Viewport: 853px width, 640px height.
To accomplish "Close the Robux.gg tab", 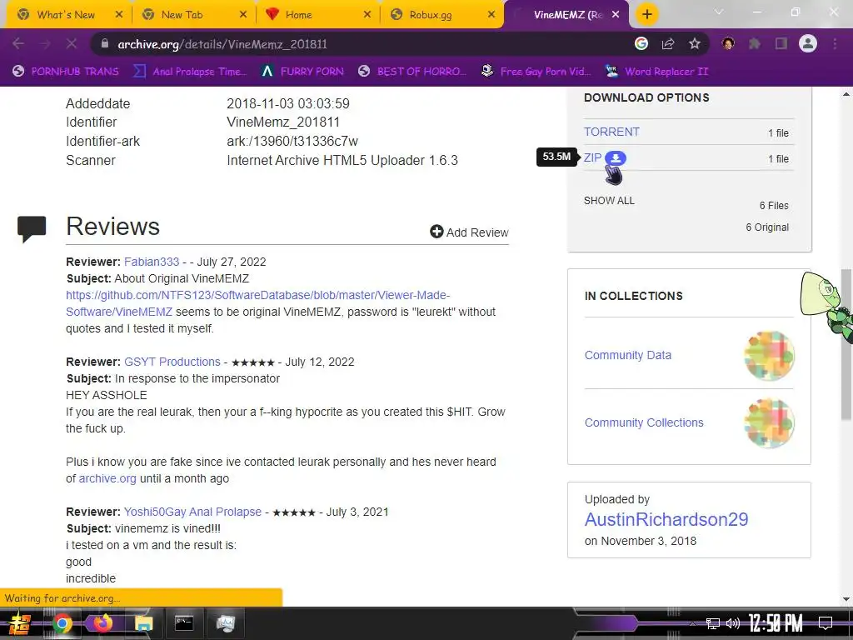I will tap(491, 15).
